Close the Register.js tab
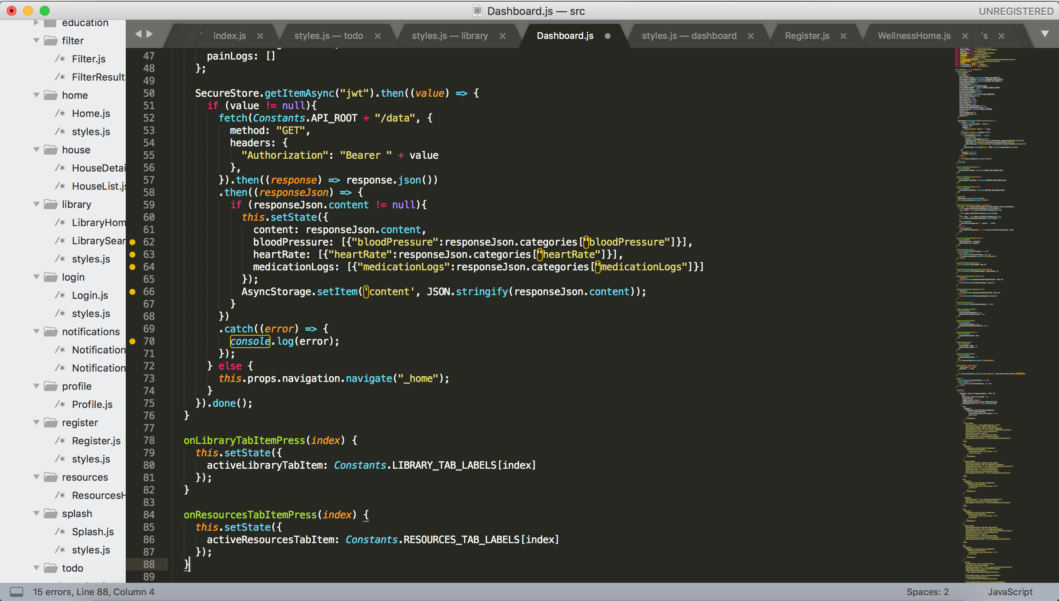Viewport: 1059px width, 601px height. [843, 36]
